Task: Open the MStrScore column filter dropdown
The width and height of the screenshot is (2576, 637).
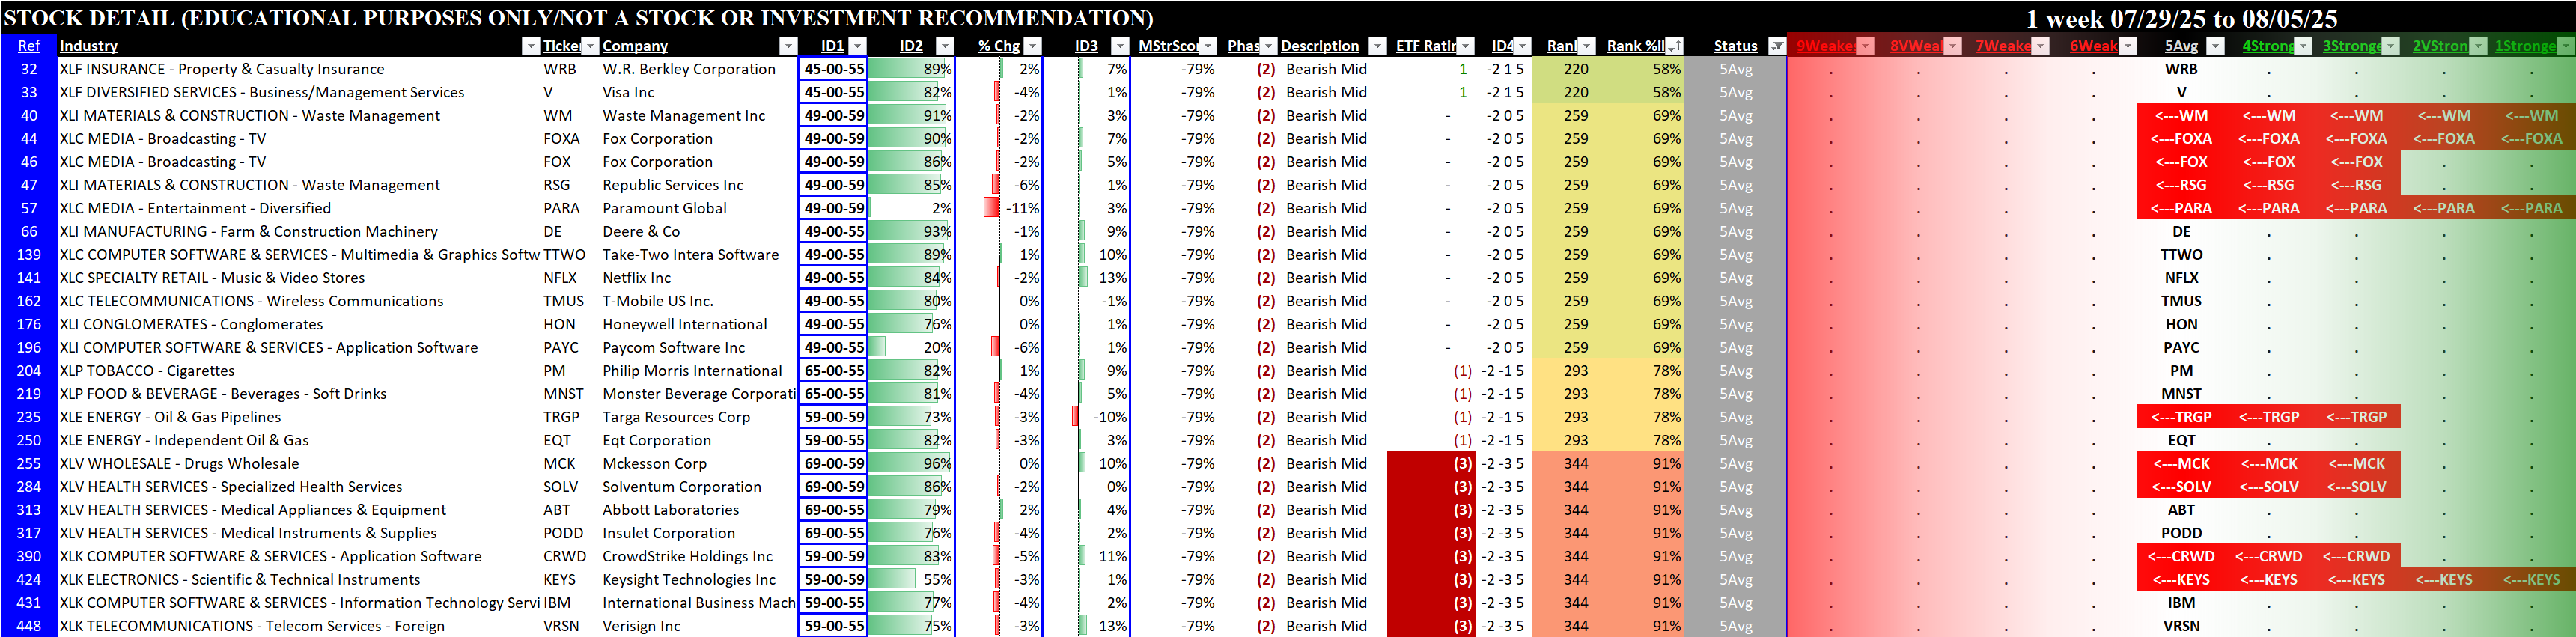Action: pos(1208,46)
